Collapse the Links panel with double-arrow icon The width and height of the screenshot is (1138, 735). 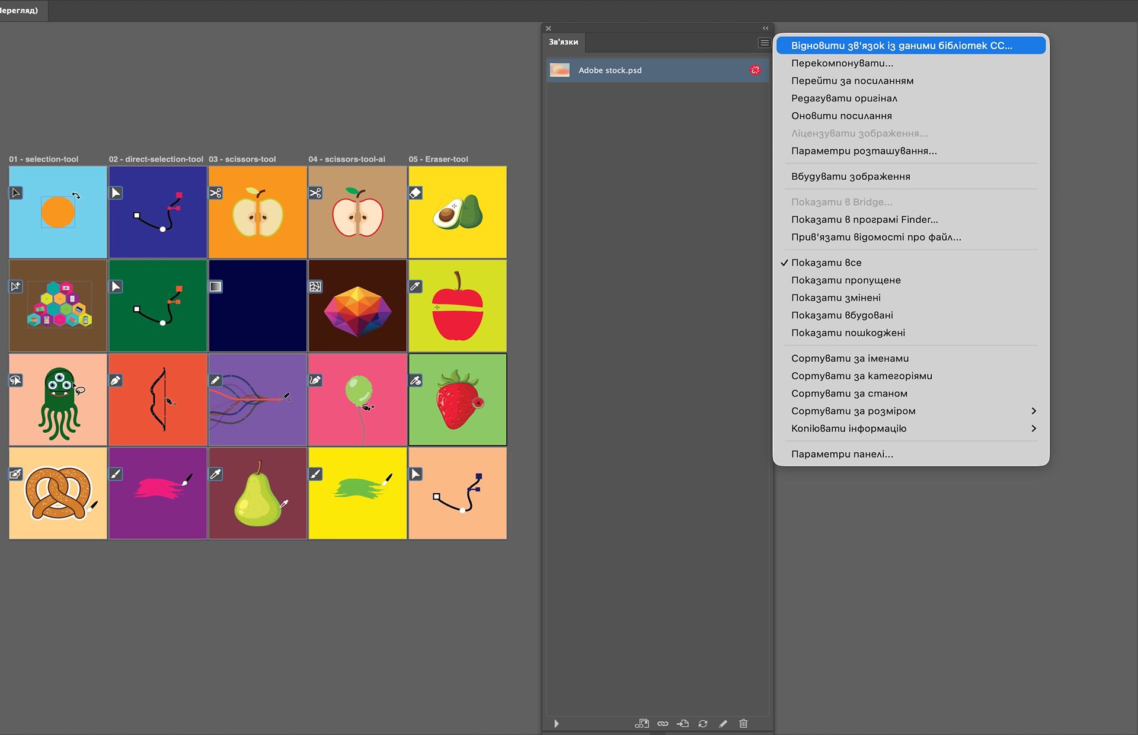coord(765,28)
